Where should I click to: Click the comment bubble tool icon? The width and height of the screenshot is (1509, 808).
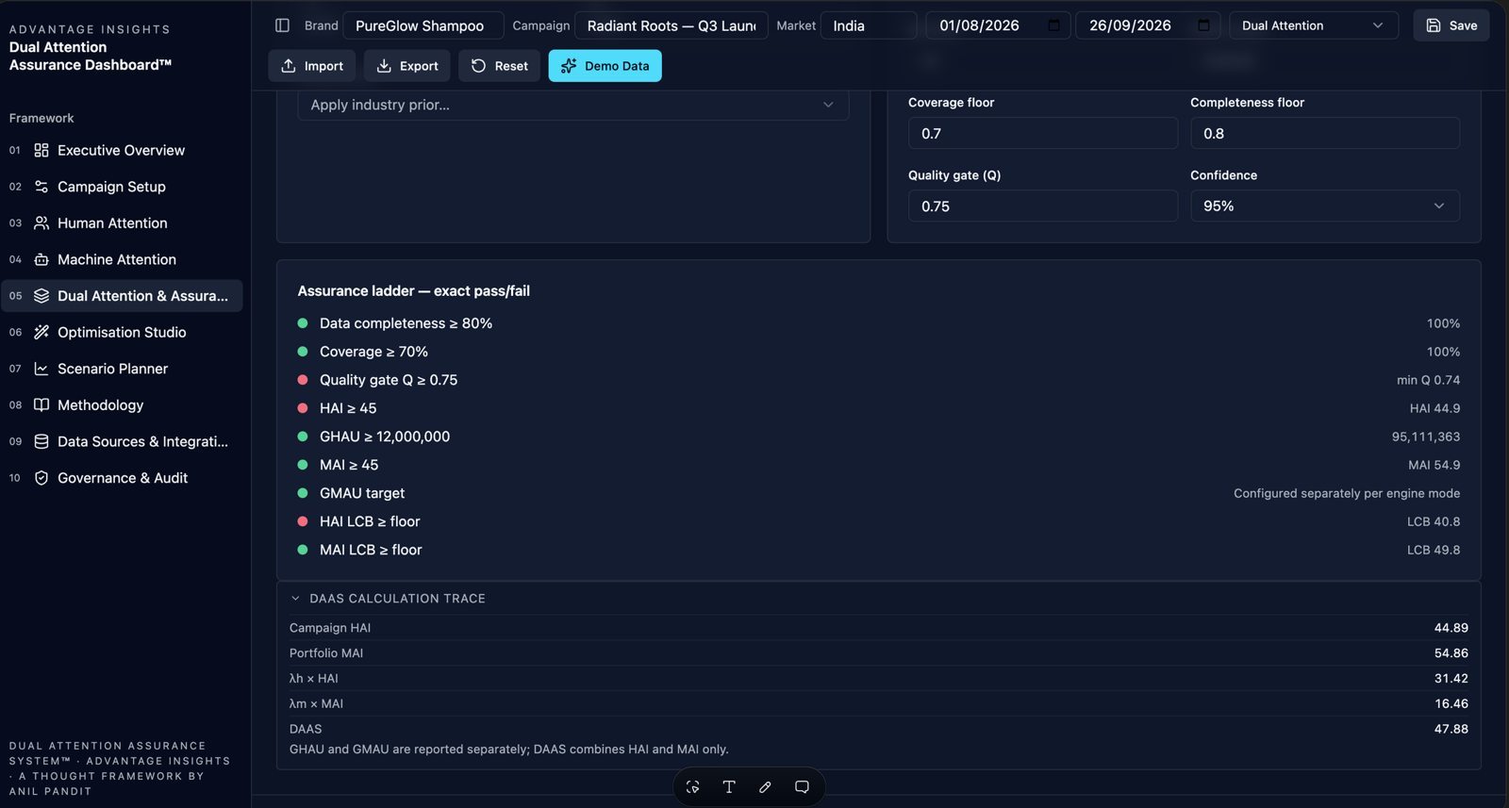pyautogui.click(x=802, y=787)
